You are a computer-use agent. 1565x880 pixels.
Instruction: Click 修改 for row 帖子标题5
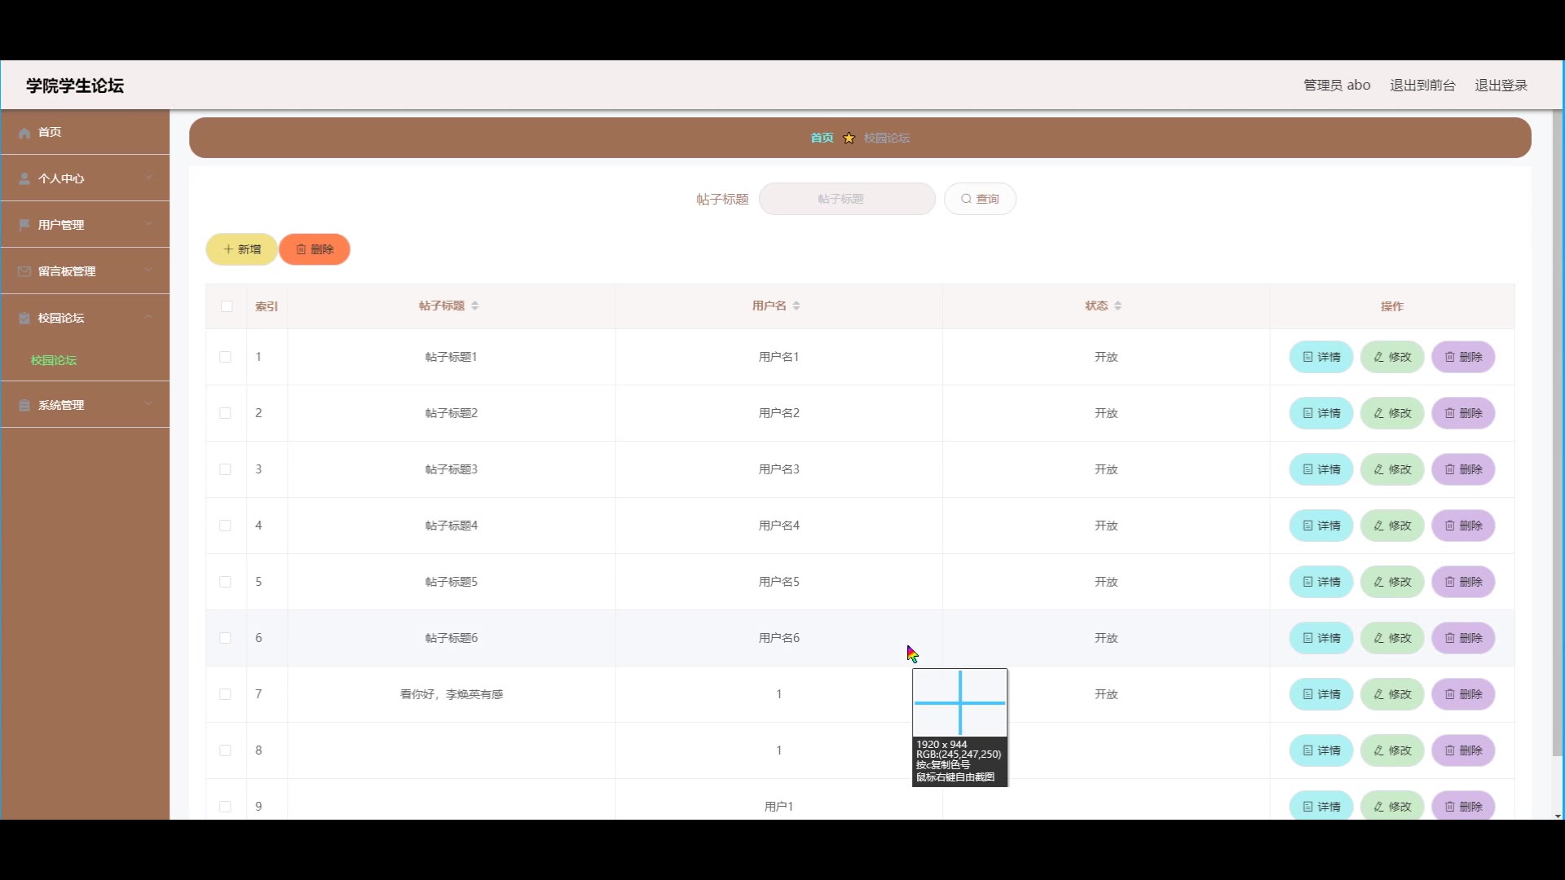pyautogui.click(x=1392, y=582)
